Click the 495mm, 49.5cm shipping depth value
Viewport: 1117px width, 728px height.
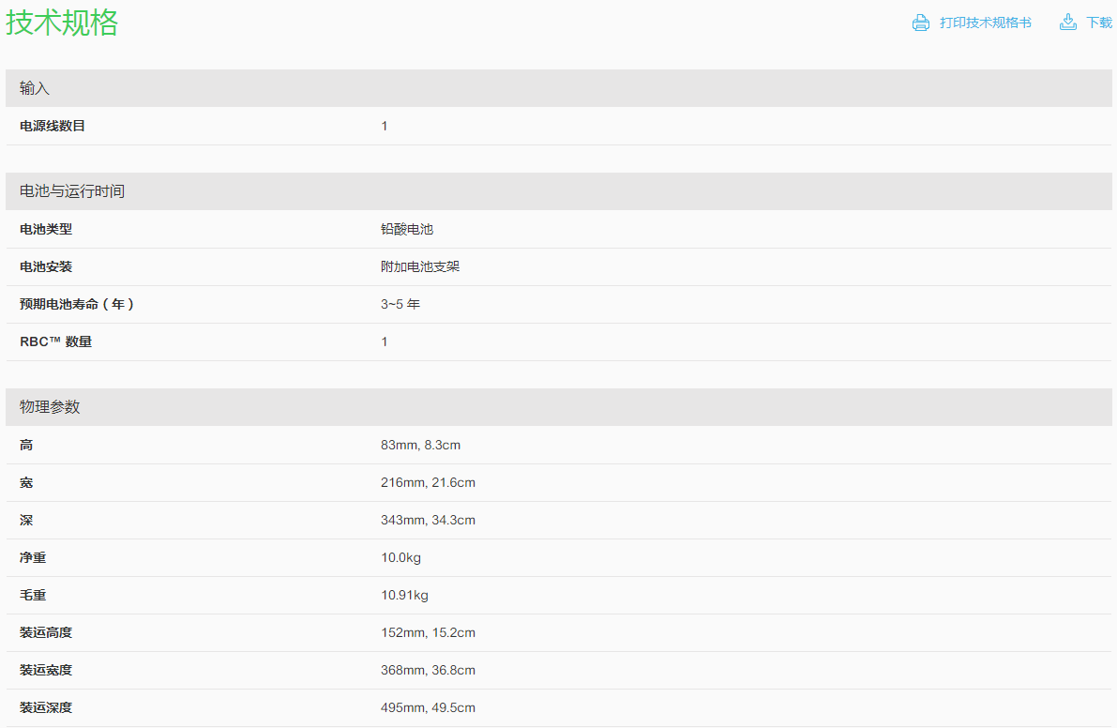point(428,707)
